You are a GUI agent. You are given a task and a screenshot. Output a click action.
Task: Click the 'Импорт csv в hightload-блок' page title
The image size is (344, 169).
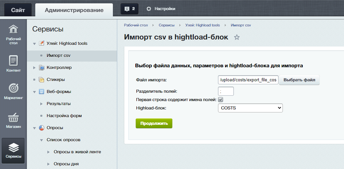pos(176,37)
